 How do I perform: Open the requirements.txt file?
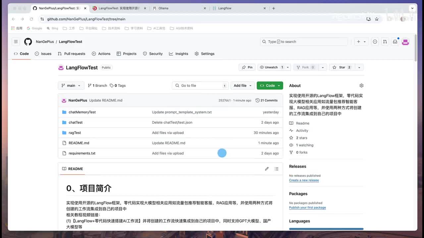point(82,153)
